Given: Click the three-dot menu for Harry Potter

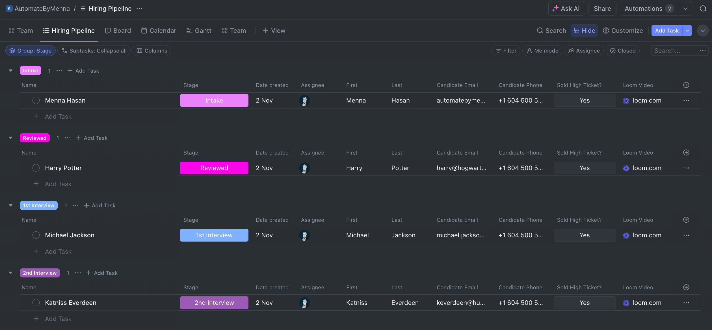Looking at the screenshot, I should 686,168.
